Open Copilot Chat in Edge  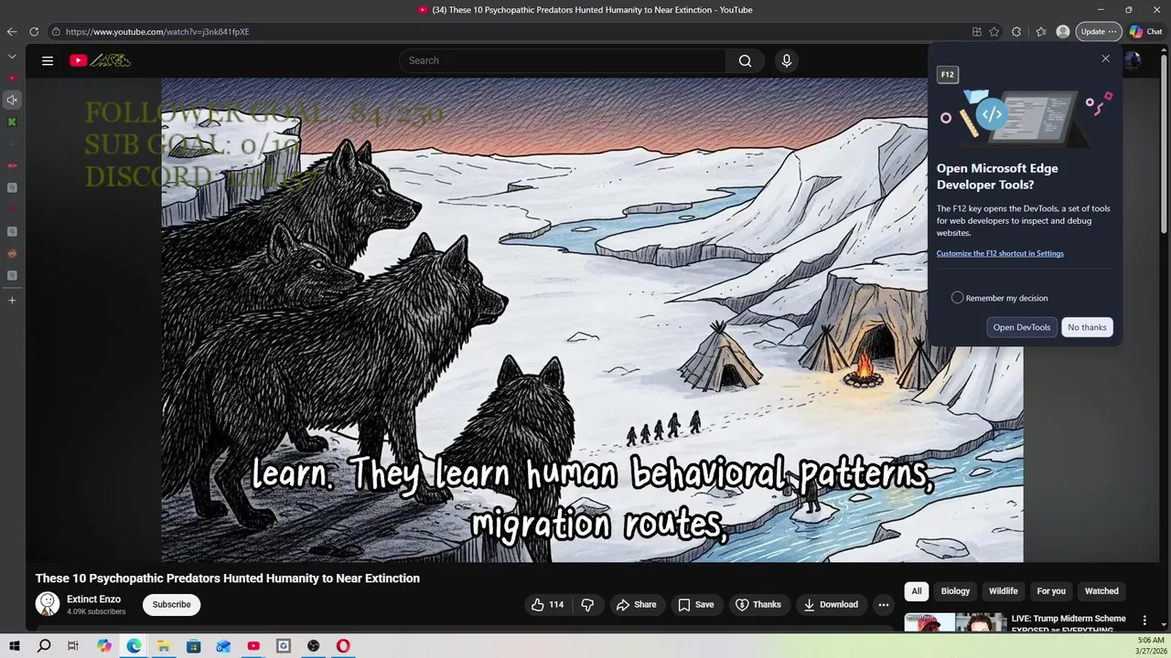(1145, 31)
